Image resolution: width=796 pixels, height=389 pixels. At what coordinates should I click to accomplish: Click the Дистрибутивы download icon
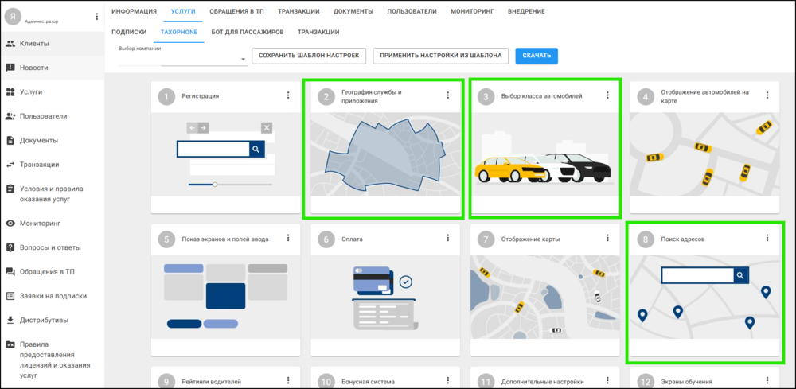coord(10,320)
